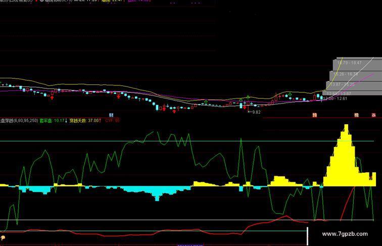
Task: Click the 穿越天数: 37.00 indicator value
Action: pyautogui.click(x=85, y=121)
